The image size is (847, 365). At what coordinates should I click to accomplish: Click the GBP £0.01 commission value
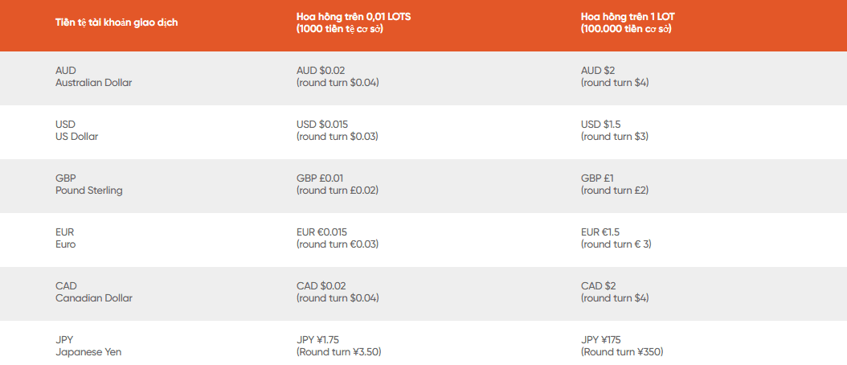coord(320,178)
